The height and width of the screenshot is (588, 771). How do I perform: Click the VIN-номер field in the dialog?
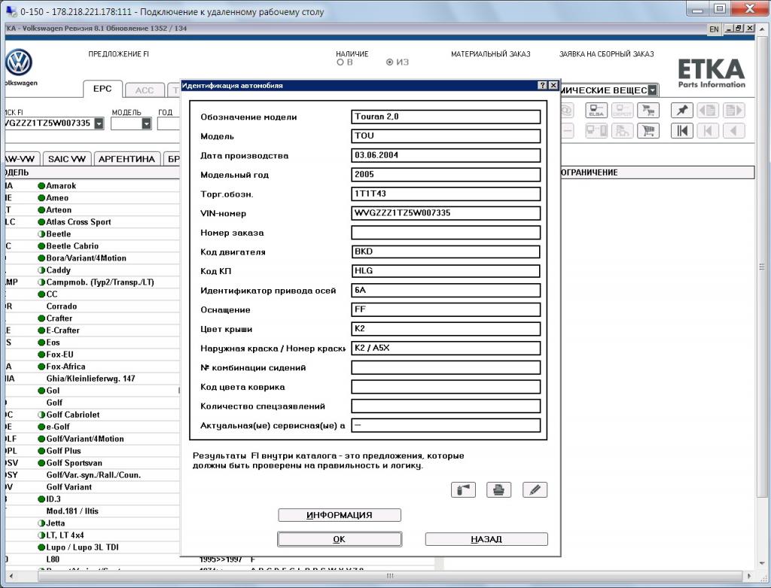coord(446,213)
